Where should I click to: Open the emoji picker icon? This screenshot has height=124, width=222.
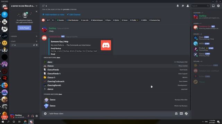coord(186,114)
